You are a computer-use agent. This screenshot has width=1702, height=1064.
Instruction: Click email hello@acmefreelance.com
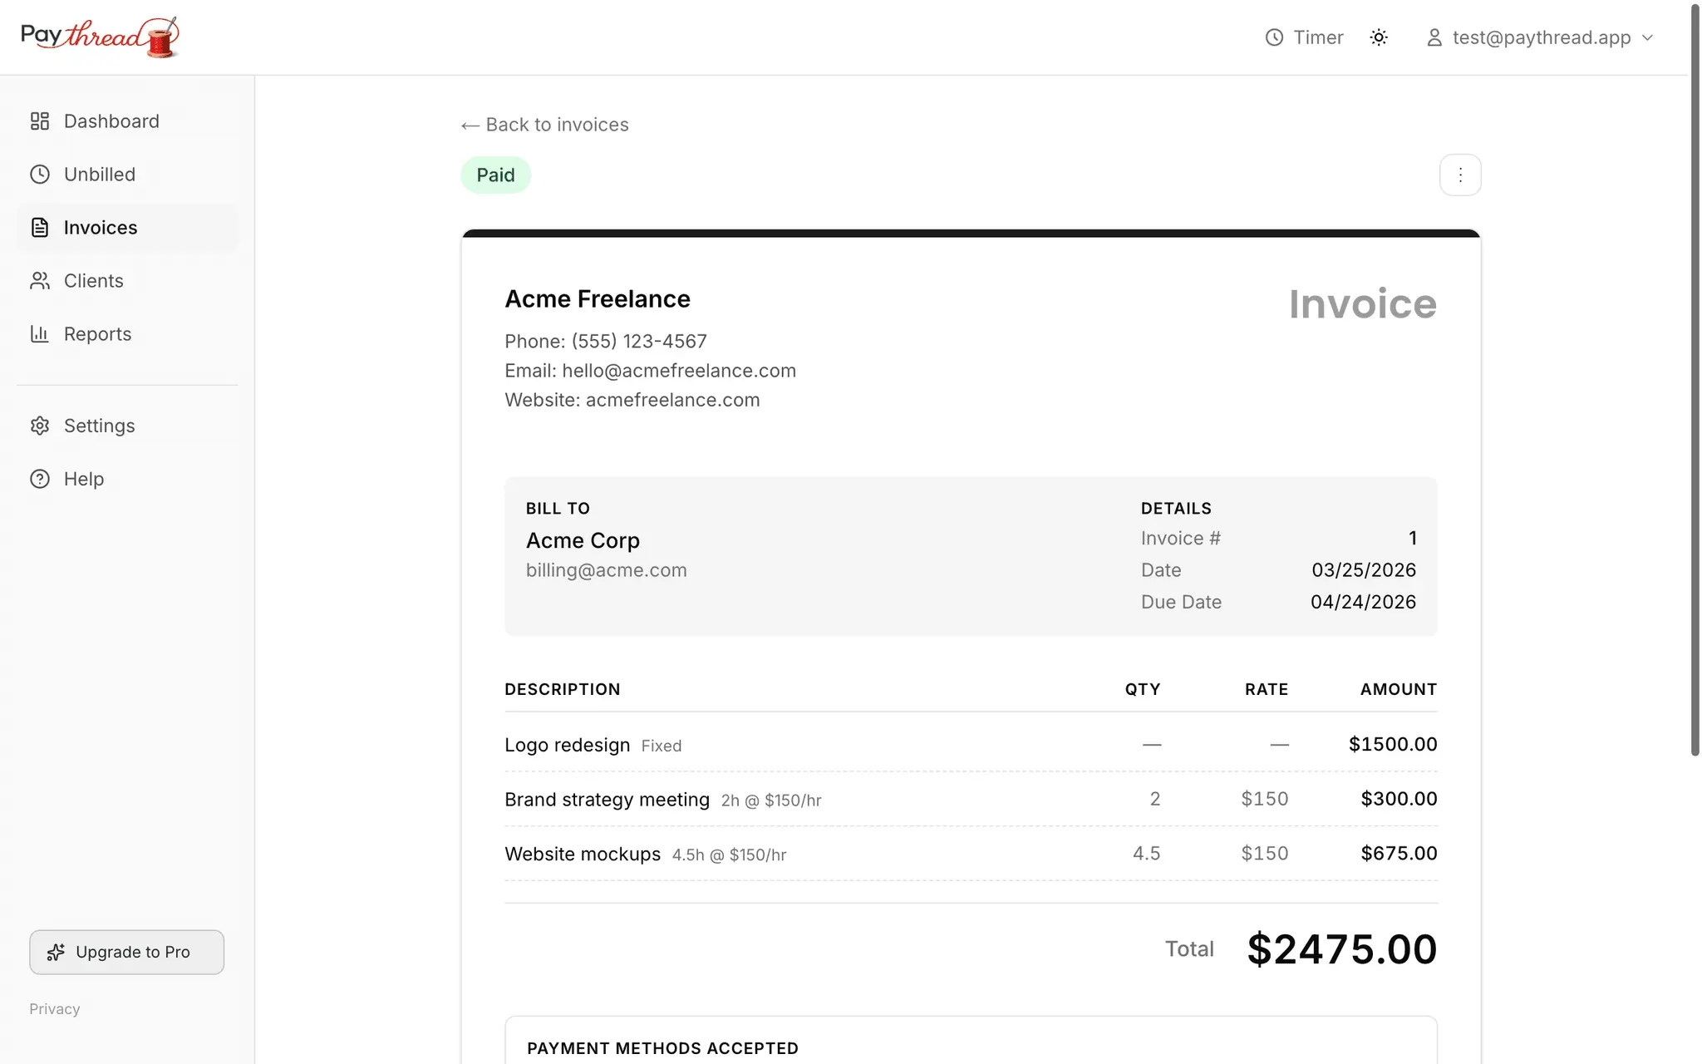(x=679, y=371)
